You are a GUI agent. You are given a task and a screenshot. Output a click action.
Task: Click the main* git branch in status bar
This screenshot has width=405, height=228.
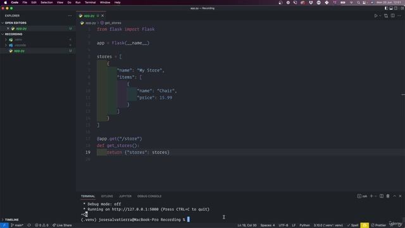pyautogui.click(x=17, y=225)
